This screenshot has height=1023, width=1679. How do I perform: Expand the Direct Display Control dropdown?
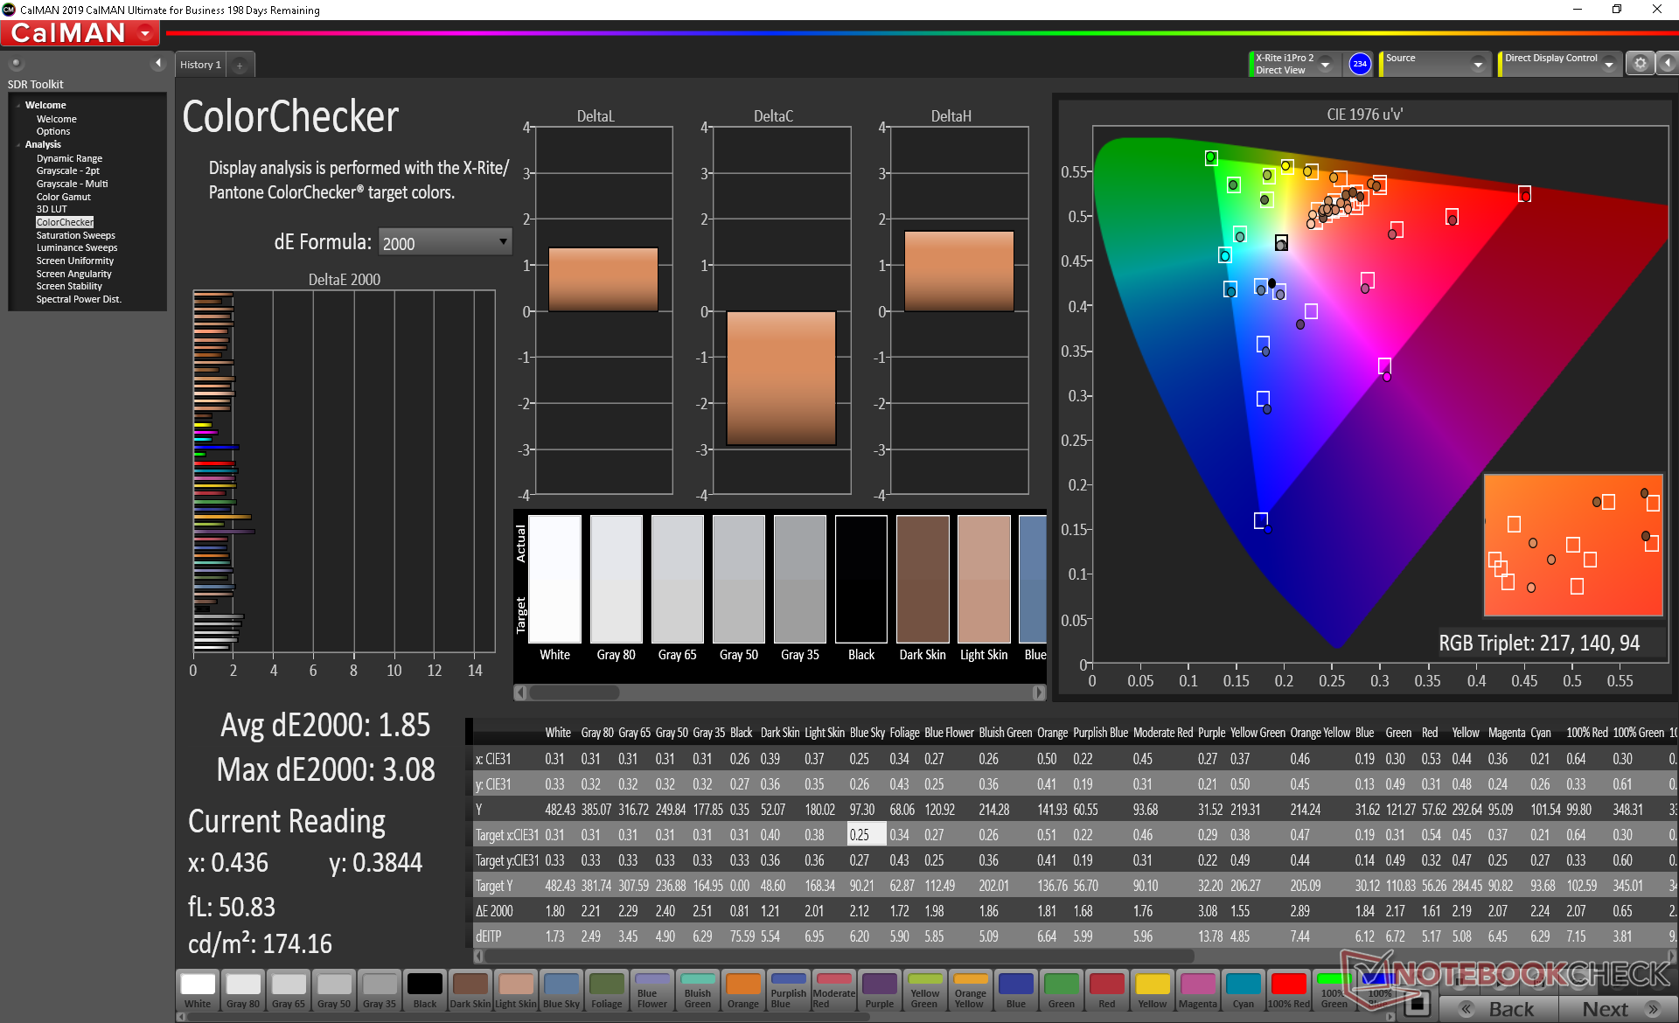coord(1607,64)
